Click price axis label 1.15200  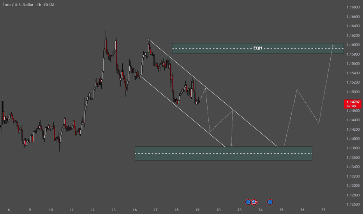(353, 82)
